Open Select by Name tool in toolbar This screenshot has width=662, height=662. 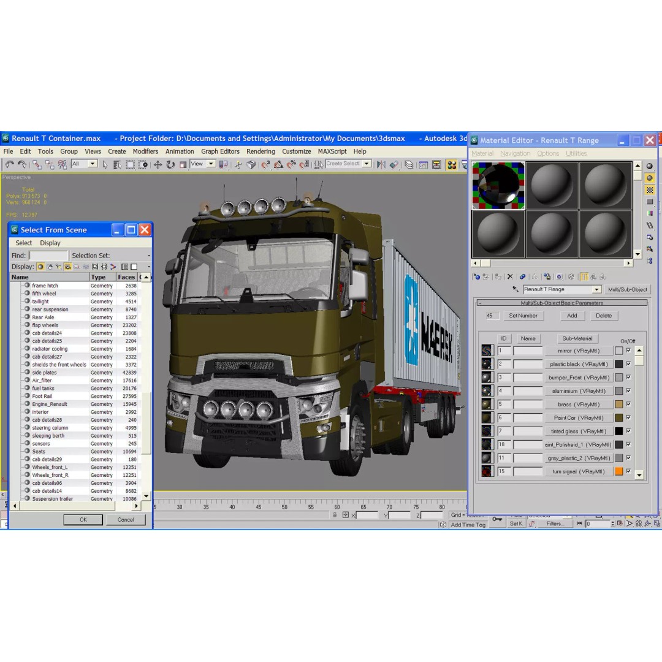(117, 165)
